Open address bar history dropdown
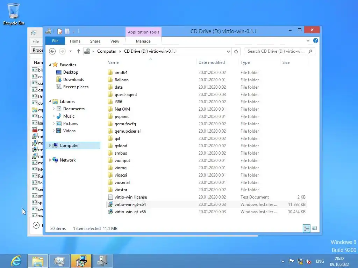This screenshot has width=358, height=268. 228,52
